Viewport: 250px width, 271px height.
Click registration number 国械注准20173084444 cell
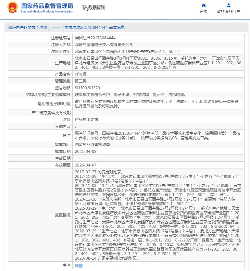point(91,38)
